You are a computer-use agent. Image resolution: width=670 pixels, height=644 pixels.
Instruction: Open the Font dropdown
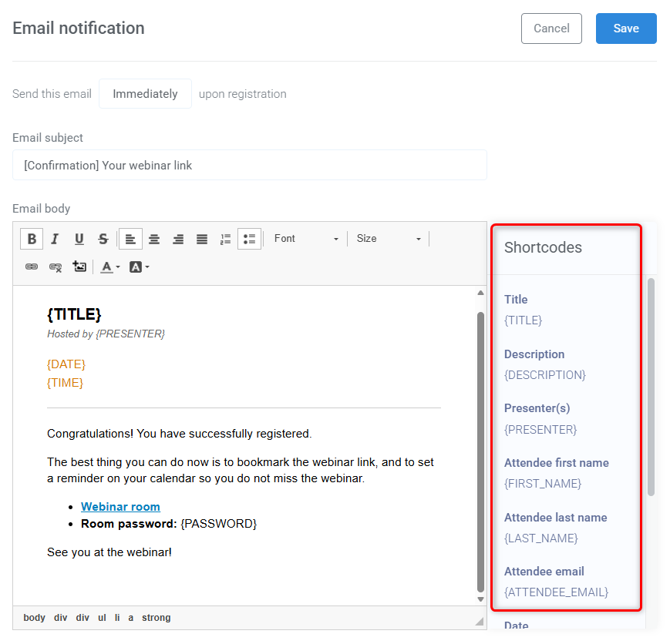[307, 239]
